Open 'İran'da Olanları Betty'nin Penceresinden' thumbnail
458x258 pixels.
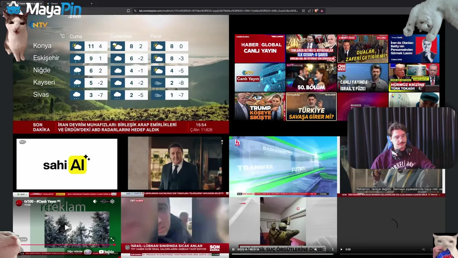[x=414, y=48]
